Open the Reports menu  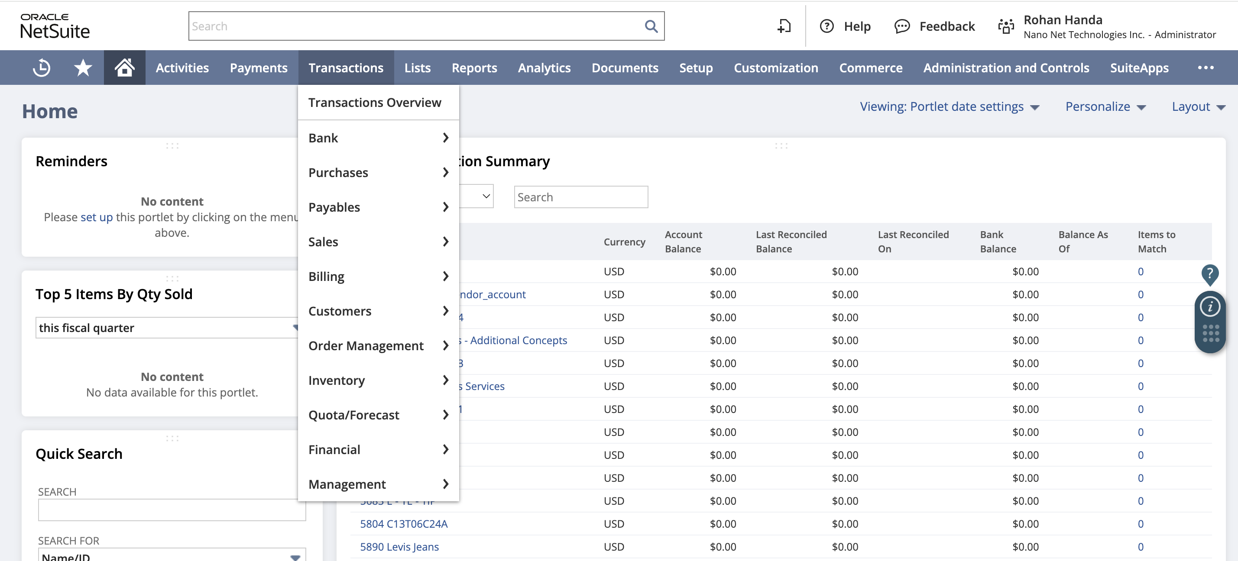tap(474, 67)
